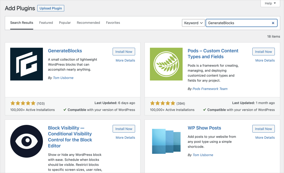Click the GenerateBlocks compatibility checkmark

pos(65,110)
